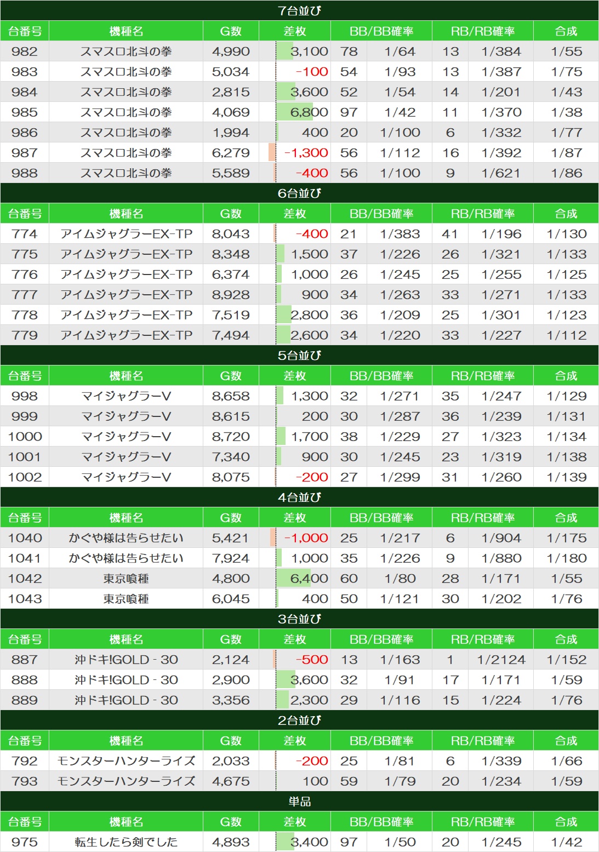Click the BB/BB確率 header in the 3台並び table
This screenshot has width=599, height=852.
click(x=381, y=639)
